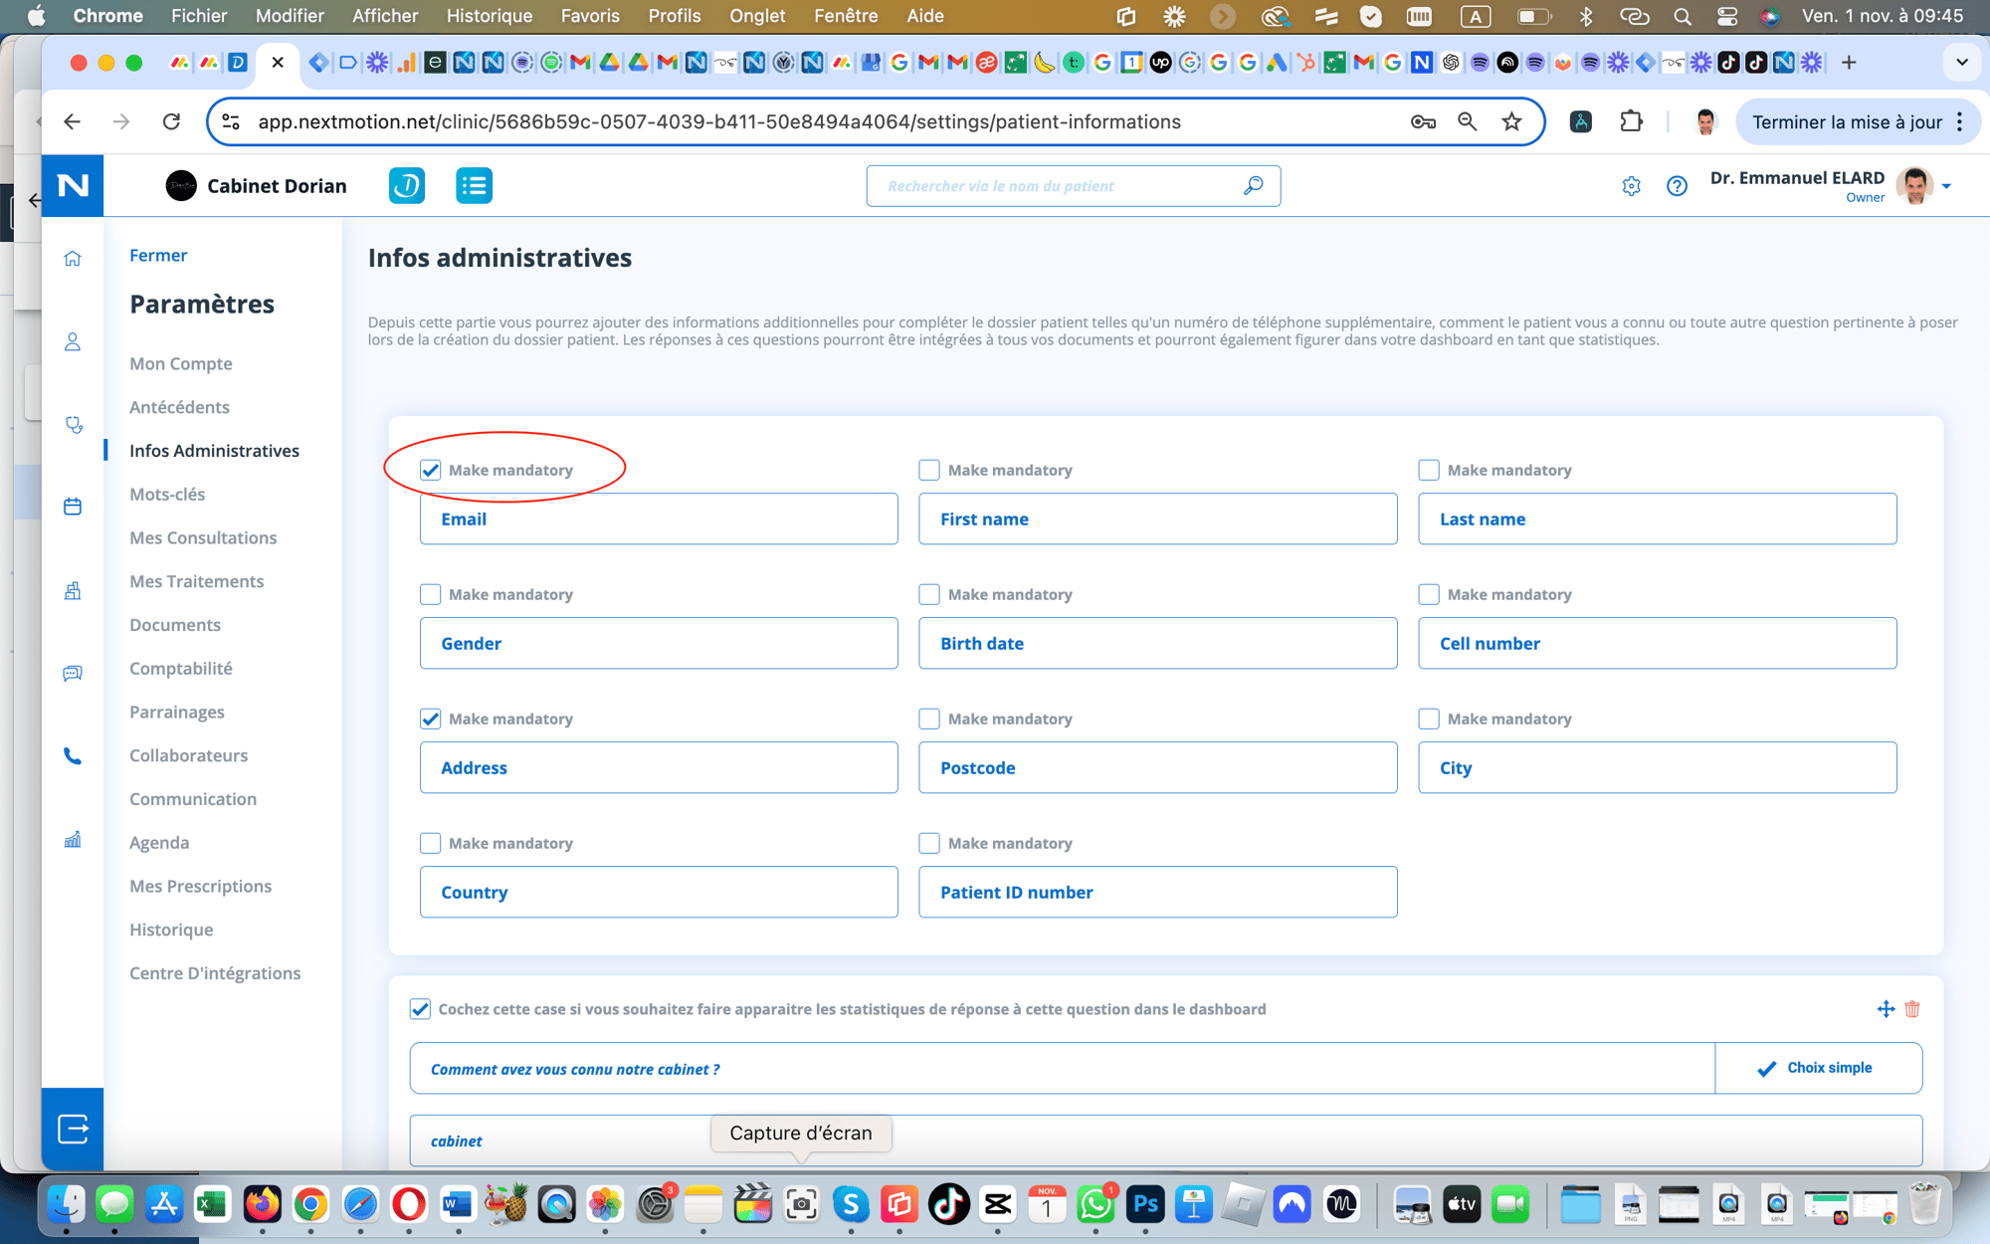Open the chat messages icon in sidebar
Screen dimensions: 1990x1244
[x=73, y=674]
